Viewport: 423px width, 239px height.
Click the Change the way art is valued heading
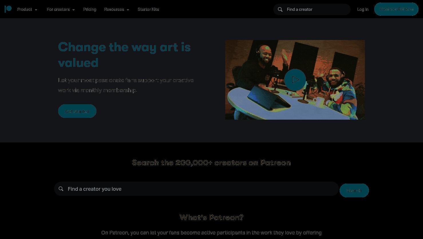click(124, 55)
